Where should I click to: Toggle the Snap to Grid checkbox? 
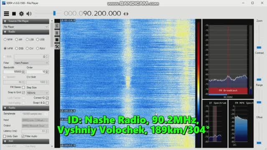point(23,92)
